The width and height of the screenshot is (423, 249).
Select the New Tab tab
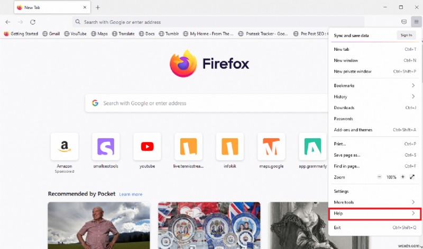pos(52,7)
